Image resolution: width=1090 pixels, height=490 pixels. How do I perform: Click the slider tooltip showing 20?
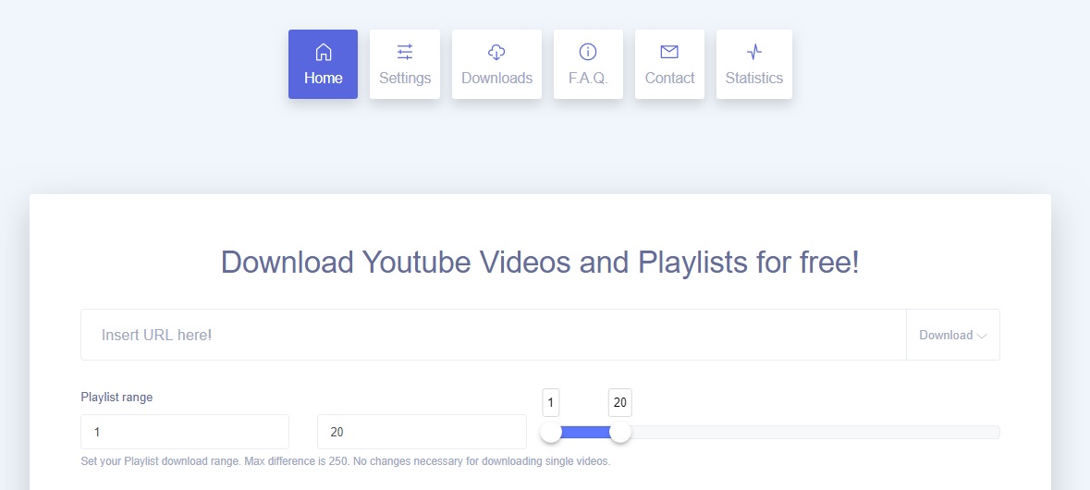620,403
